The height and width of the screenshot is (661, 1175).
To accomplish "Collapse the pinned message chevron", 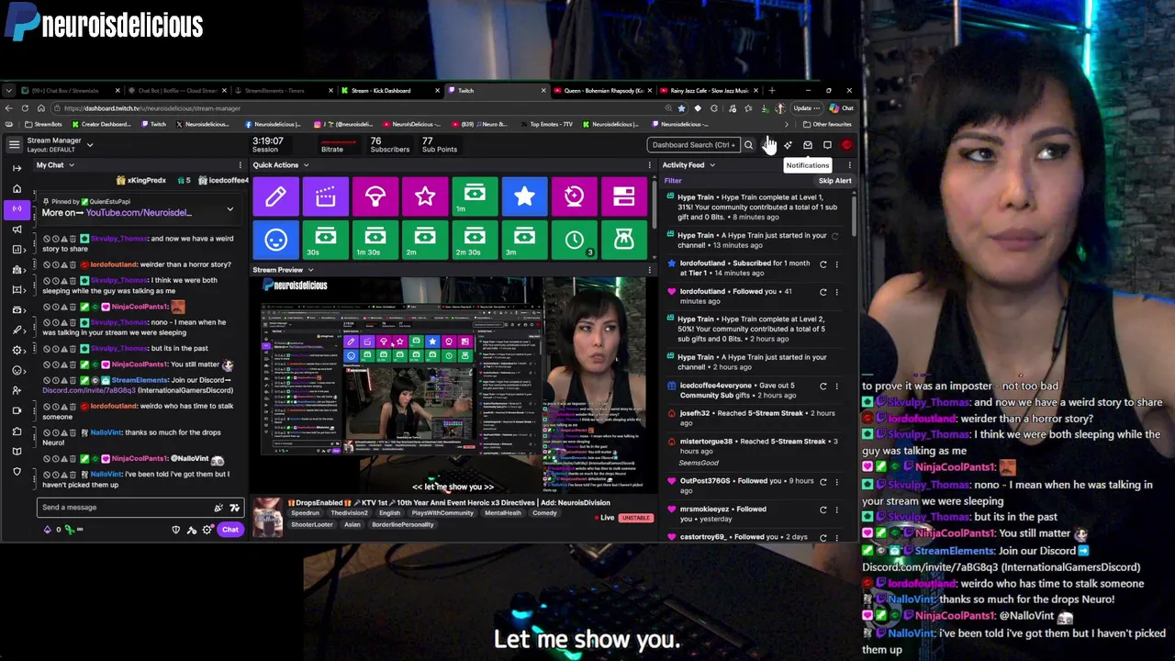I will (x=230, y=209).
